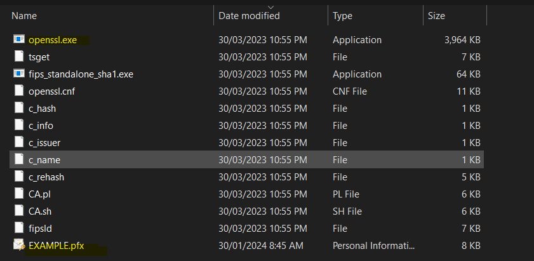
Task: Select the openssl.exe application icon
Action: click(x=19, y=39)
